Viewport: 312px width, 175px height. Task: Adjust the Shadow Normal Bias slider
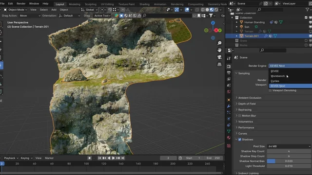pyautogui.click(x=289, y=161)
